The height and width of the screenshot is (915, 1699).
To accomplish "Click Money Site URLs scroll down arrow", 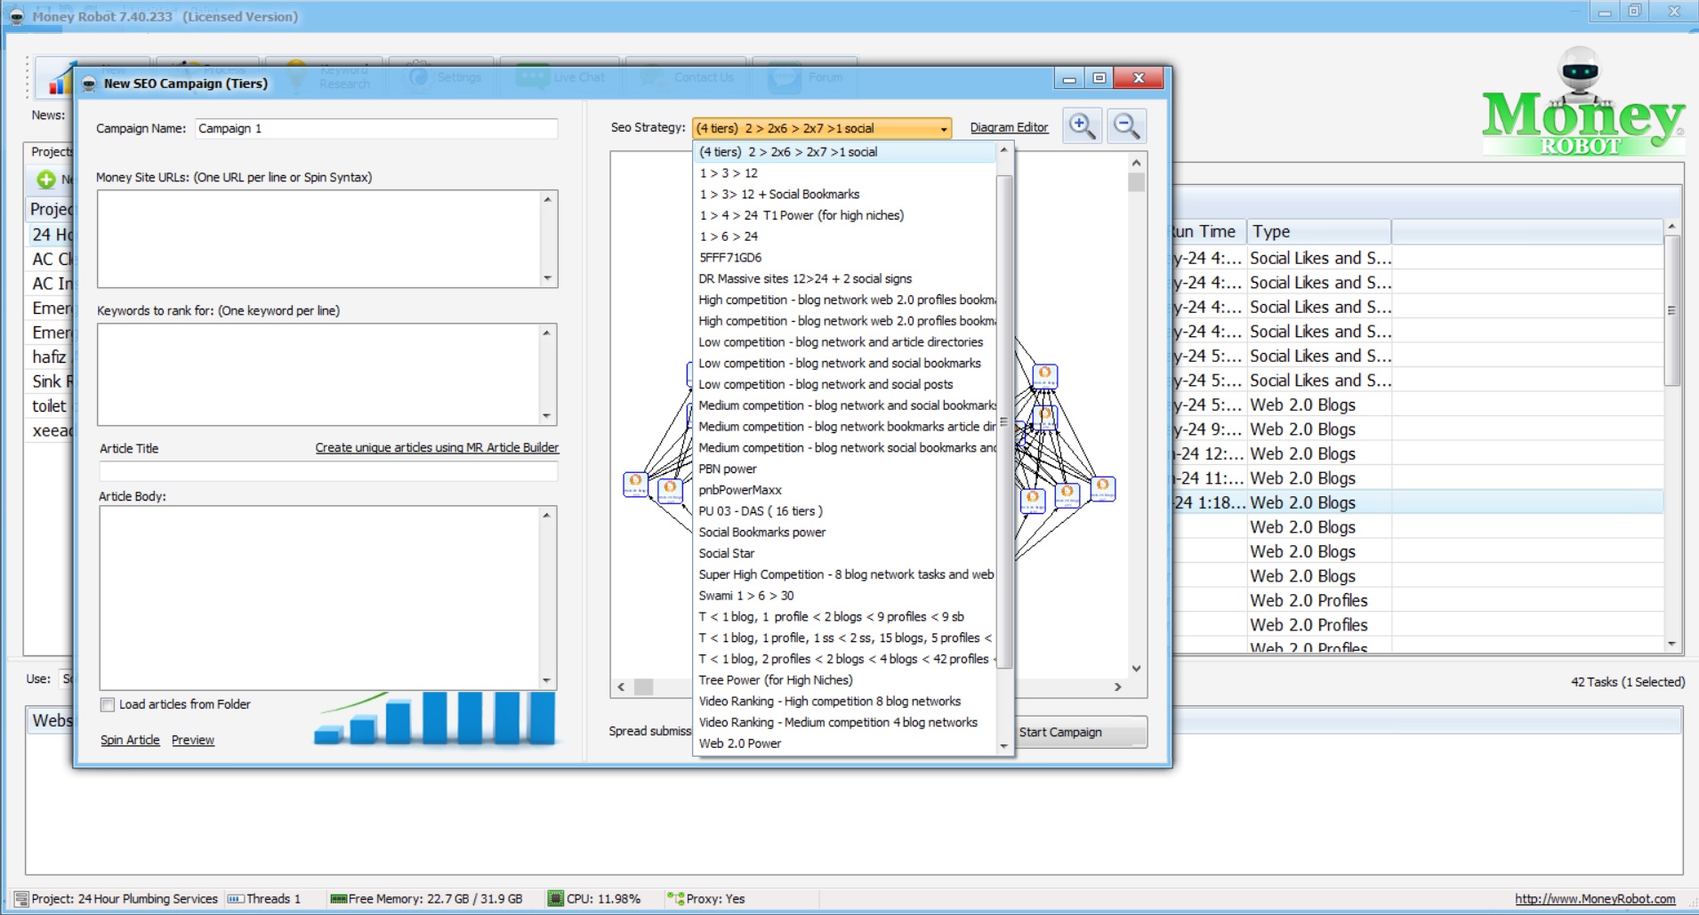I will (548, 278).
